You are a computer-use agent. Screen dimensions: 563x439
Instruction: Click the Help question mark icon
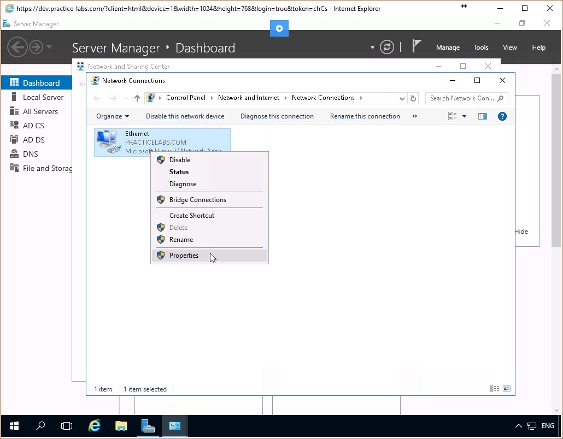(x=502, y=116)
